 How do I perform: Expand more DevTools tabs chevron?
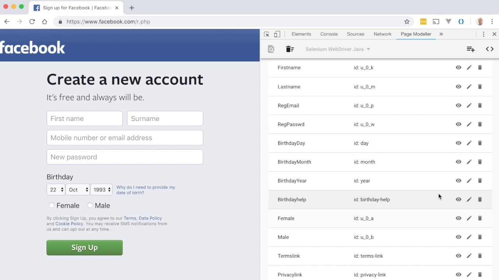[x=441, y=34]
